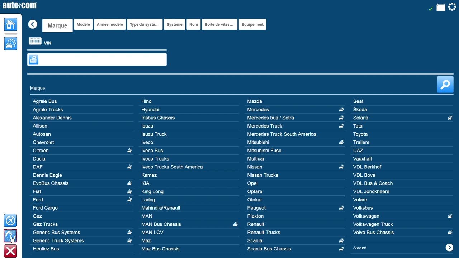This screenshot has width=459, height=258.
Task: Select Volkswagen Truck brand
Action: tap(373, 224)
